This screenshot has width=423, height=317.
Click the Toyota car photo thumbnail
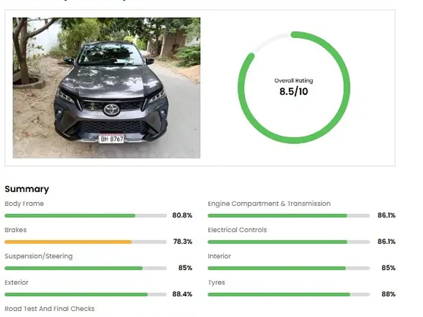(x=106, y=88)
